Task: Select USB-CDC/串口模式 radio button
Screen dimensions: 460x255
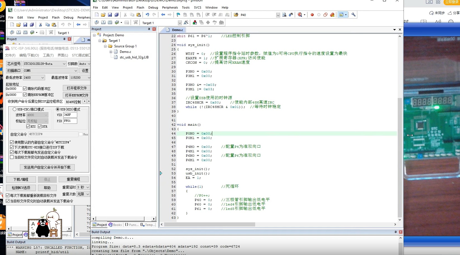Action: [14, 109]
